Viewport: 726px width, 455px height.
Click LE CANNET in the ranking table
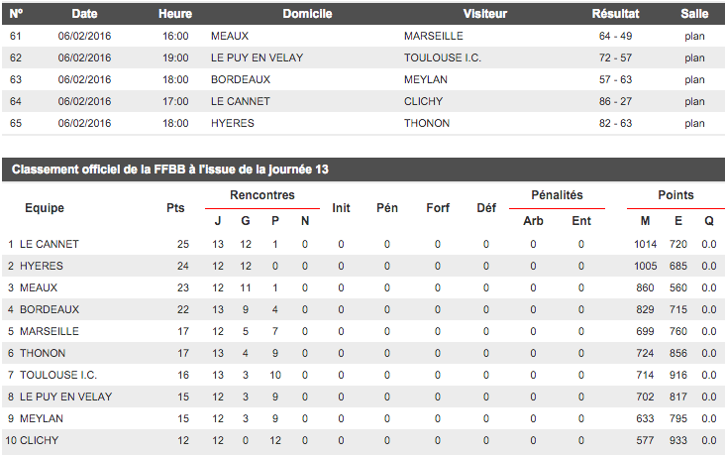click(50, 244)
